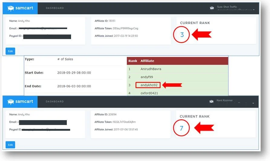The image size is (270, 161).
Task: Click the red arrow pointing at rank 7
Action: (x=204, y=128)
